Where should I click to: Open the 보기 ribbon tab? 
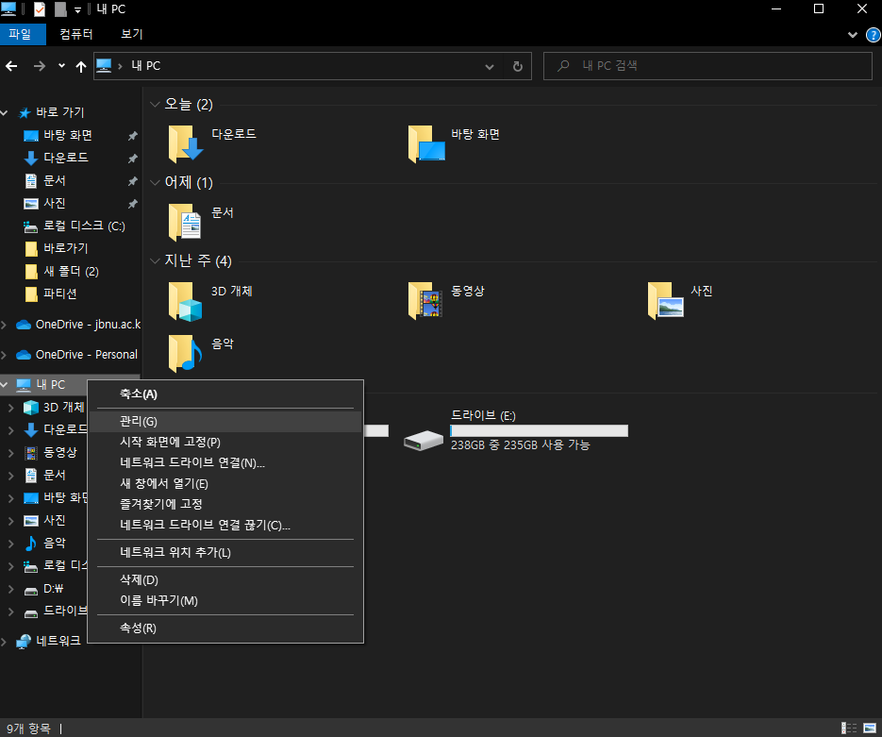coord(132,34)
